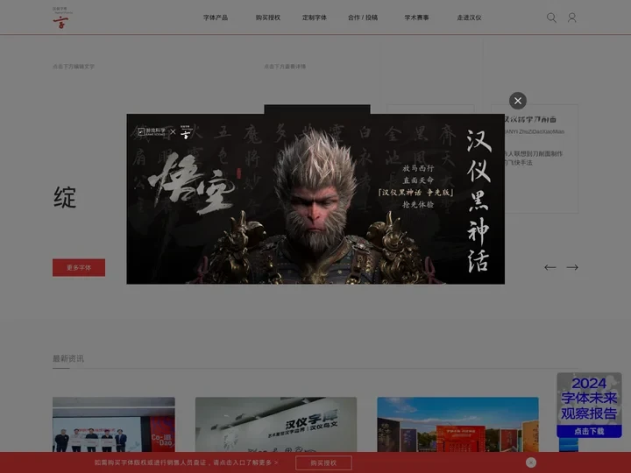This screenshot has width=631, height=473.
Task: Go to previous font with left arrow
Action: pyautogui.click(x=550, y=267)
